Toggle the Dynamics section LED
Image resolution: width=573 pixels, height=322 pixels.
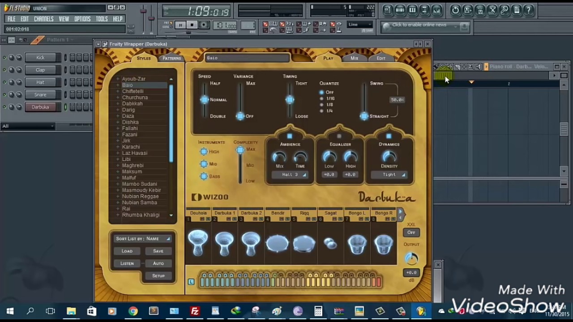click(389, 136)
